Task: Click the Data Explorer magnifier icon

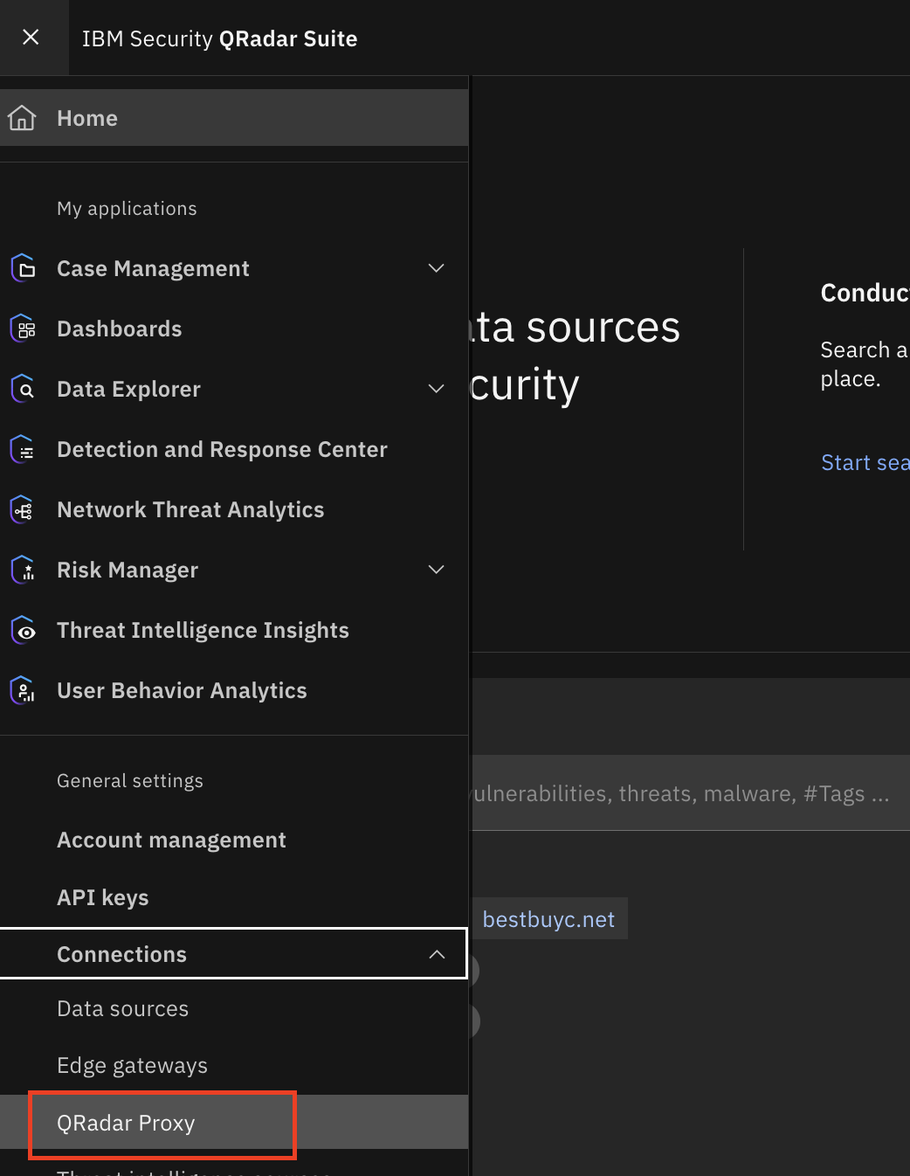Action: click(x=22, y=389)
